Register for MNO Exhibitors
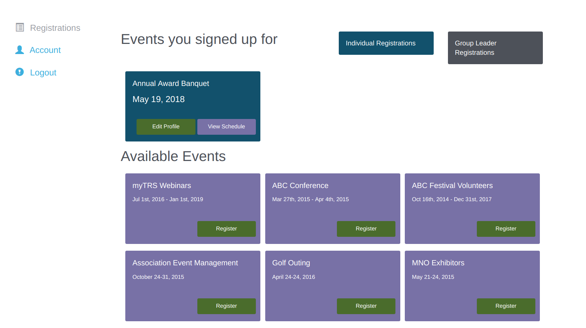This screenshot has width=586, height=328. 506,306
